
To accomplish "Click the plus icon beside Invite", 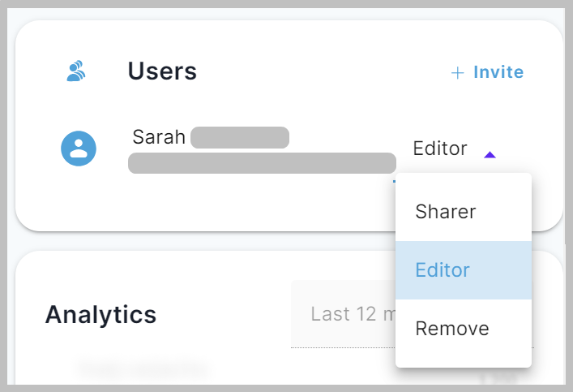I will click(458, 73).
